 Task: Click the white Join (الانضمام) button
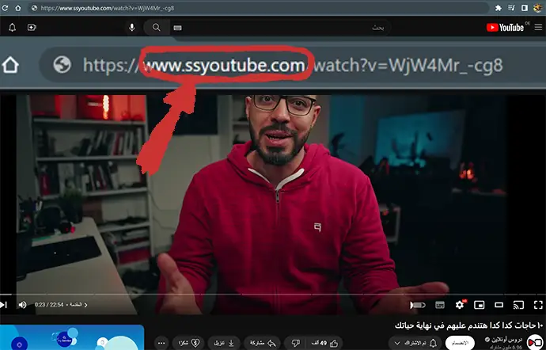(460, 343)
